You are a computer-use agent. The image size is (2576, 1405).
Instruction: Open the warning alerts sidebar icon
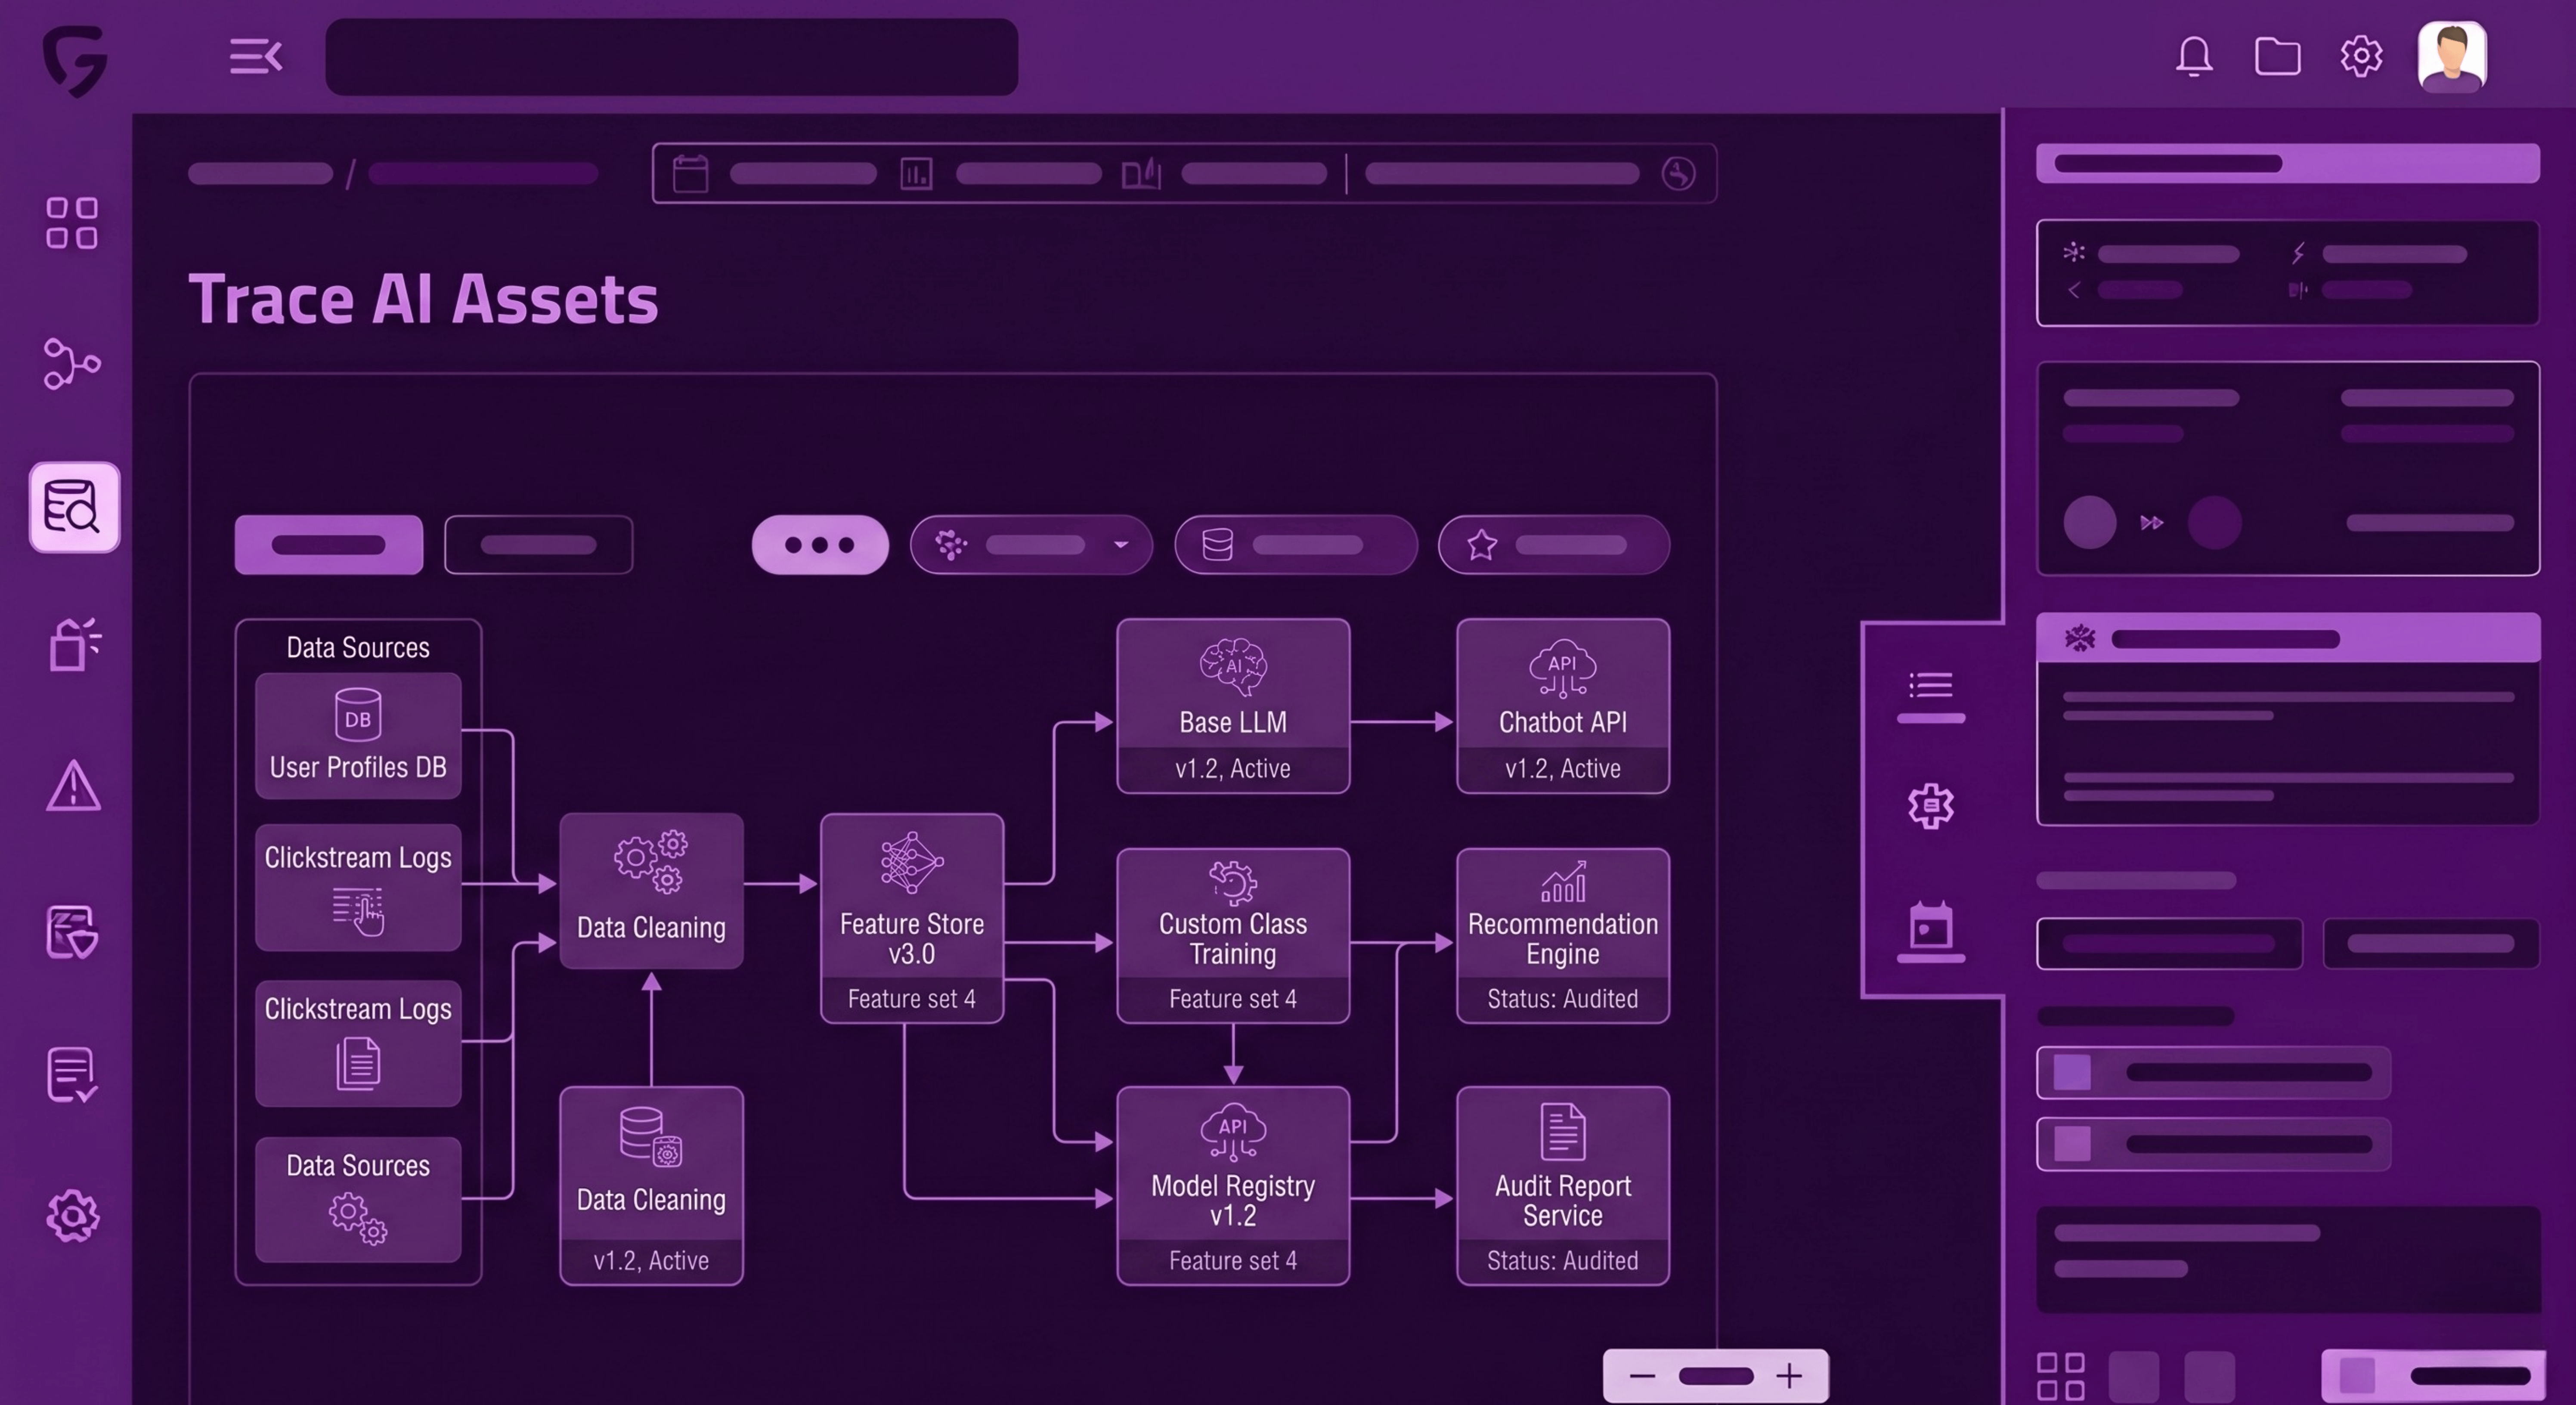(x=73, y=786)
